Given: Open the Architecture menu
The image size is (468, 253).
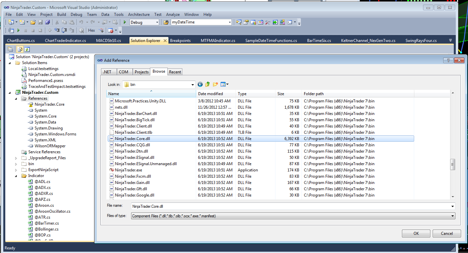Looking at the screenshot, I should [x=139, y=15].
